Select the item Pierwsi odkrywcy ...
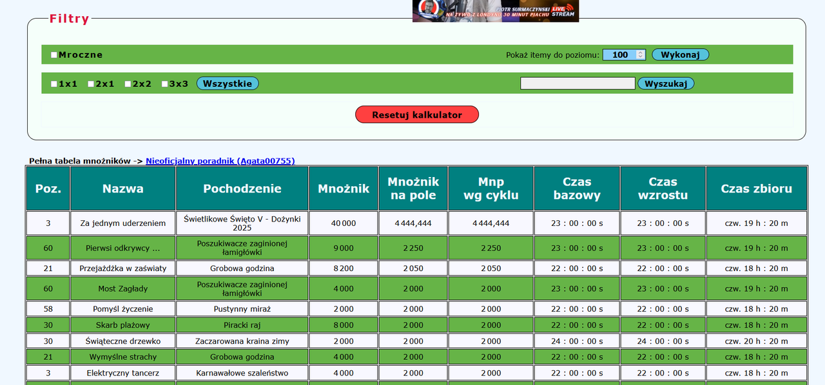Screen dimensions: 825x385 pos(123,248)
